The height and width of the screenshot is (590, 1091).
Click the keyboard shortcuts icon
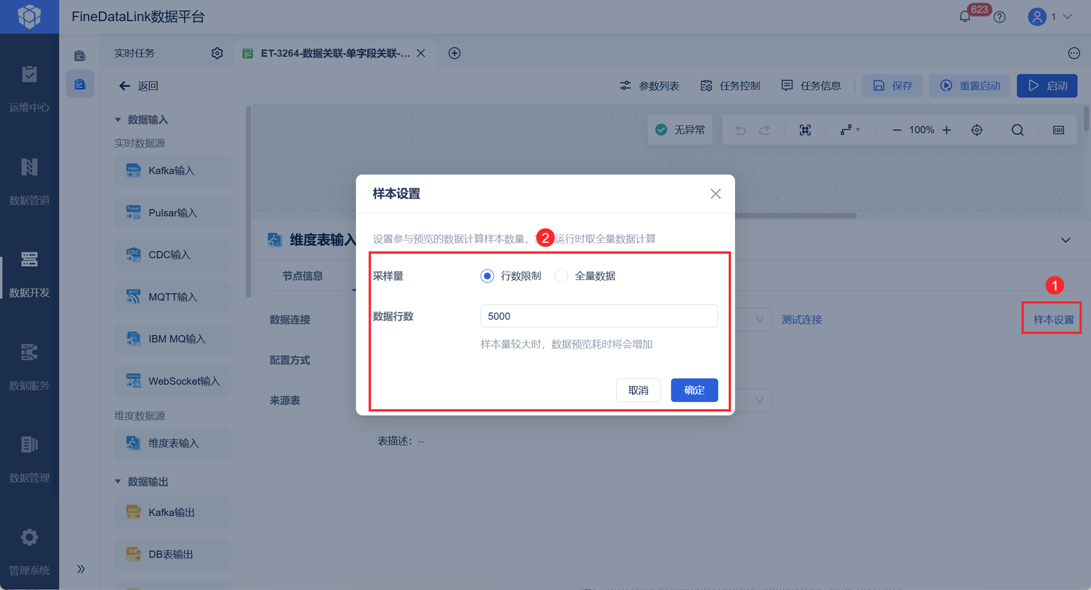click(x=1059, y=130)
